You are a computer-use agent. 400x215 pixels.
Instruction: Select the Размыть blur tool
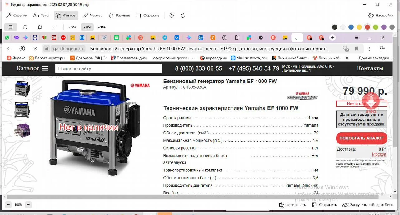pos(119,15)
